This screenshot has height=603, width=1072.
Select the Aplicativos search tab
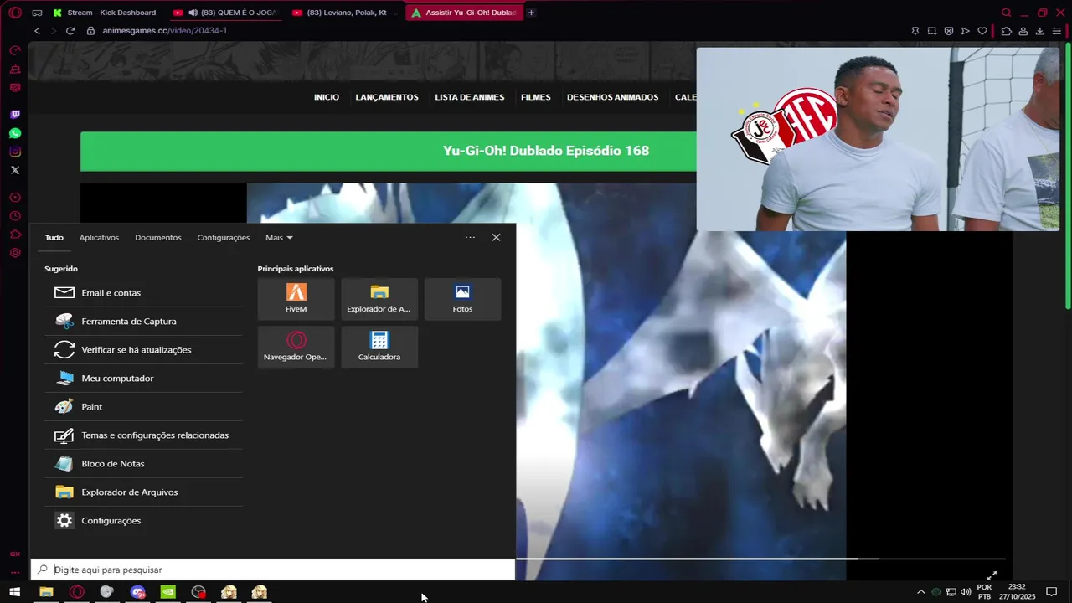coord(99,238)
